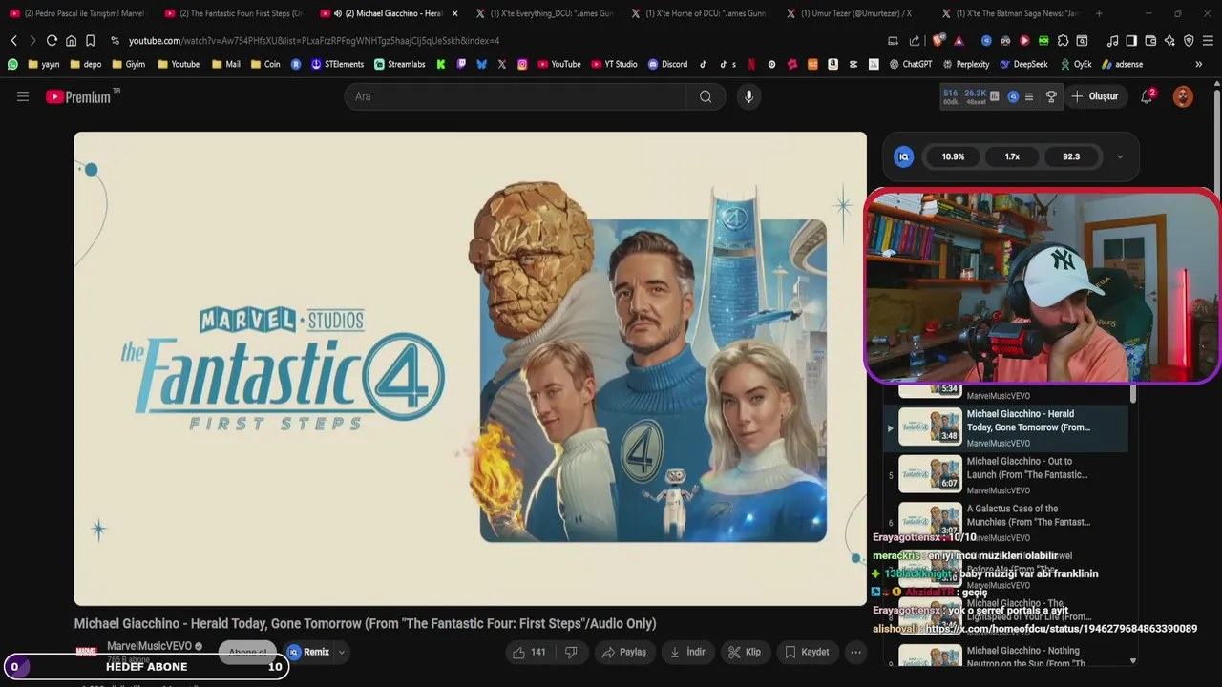Open Instagram bookmark icon
Image resolution: width=1222 pixels, height=687 pixels.
pos(522,64)
